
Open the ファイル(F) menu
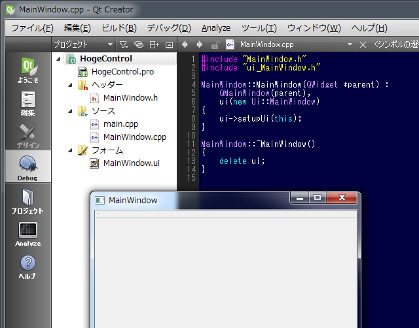click(32, 28)
